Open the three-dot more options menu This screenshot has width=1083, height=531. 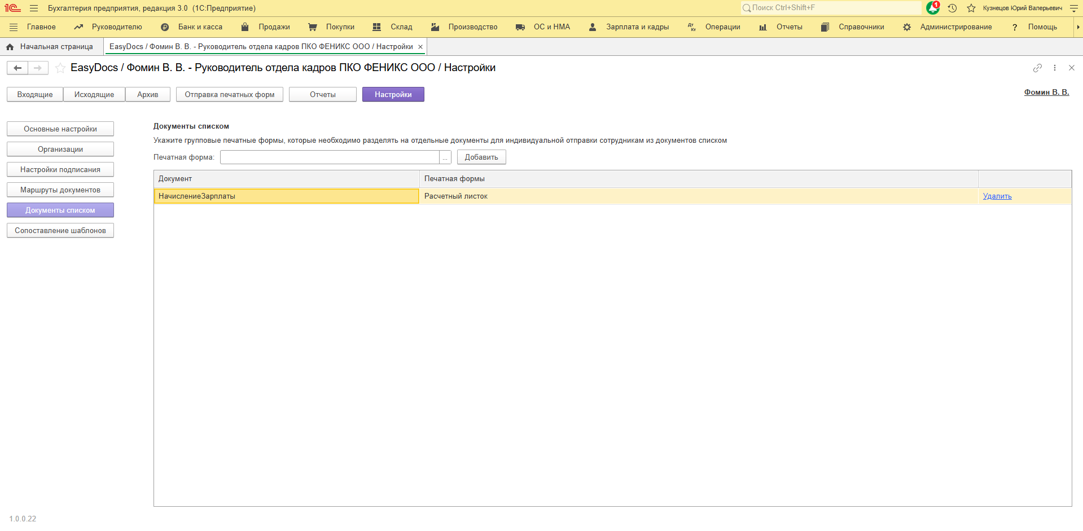tap(1054, 68)
